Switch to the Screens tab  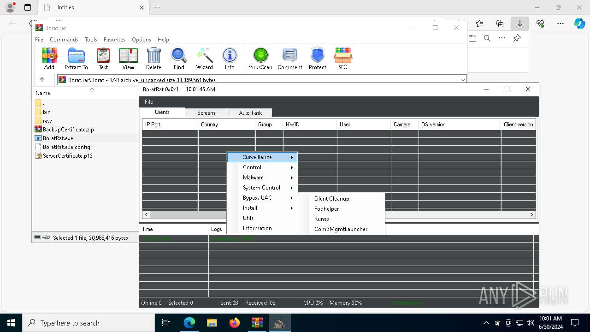click(206, 113)
